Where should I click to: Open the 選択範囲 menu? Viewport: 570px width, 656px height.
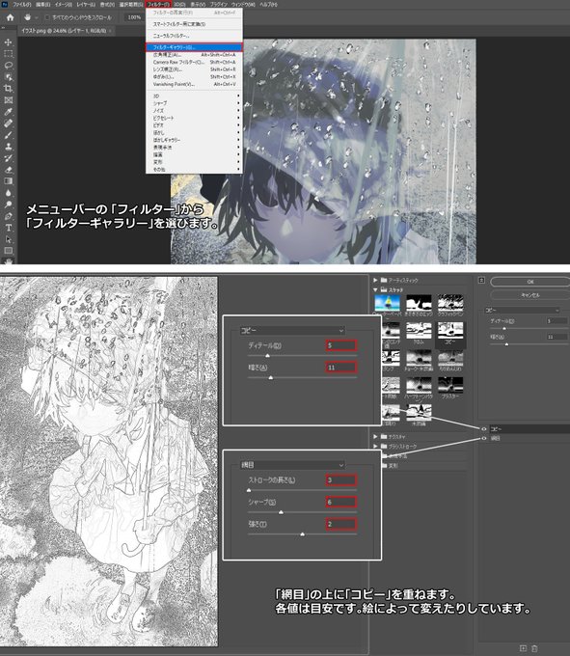[131, 5]
